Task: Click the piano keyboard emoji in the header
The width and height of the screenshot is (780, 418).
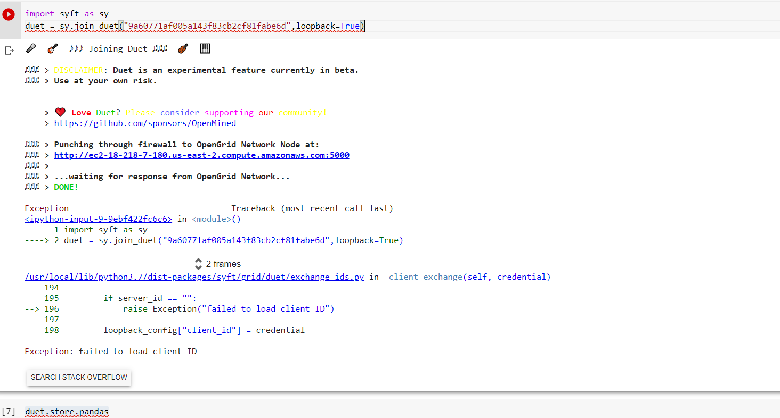Action: point(205,48)
